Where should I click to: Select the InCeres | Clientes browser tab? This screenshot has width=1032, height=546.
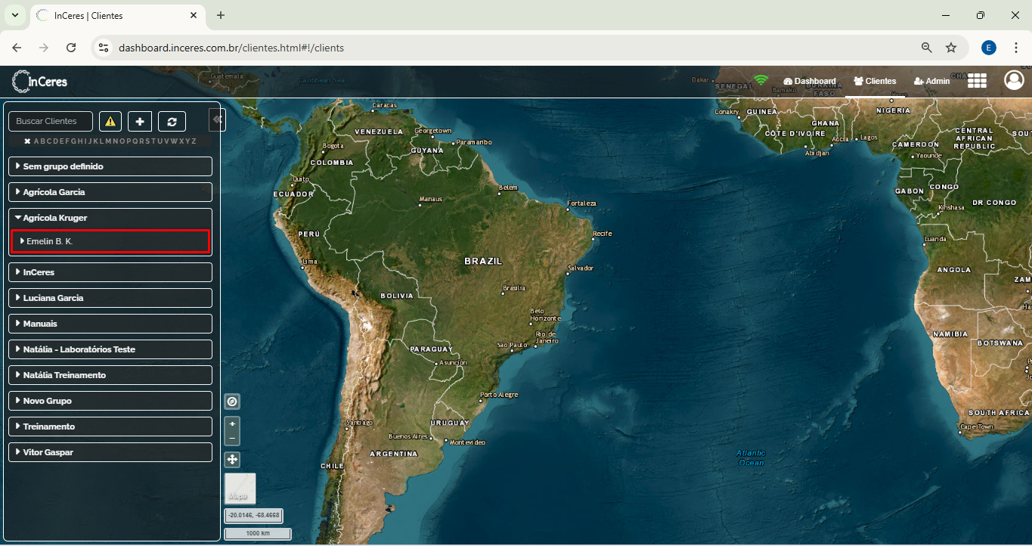[x=117, y=15]
